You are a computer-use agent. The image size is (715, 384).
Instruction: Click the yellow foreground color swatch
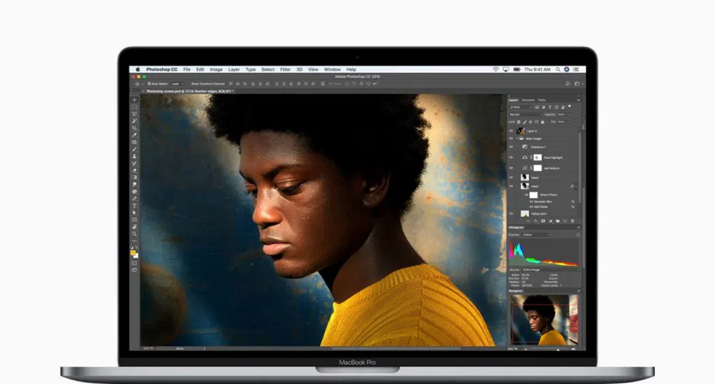click(133, 253)
